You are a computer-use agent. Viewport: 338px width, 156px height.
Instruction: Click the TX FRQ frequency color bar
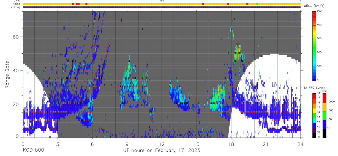[315, 116]
